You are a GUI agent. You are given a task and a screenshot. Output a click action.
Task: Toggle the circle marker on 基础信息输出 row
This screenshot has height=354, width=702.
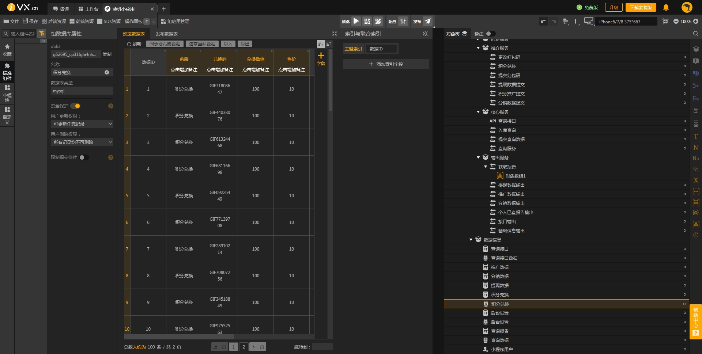click(x=684, y=231)
